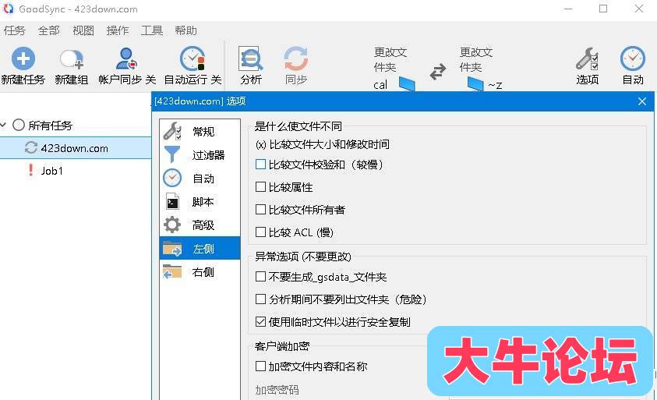Check 分析期间不要列出文件夹 (危险) checkbox

(260, 299)
